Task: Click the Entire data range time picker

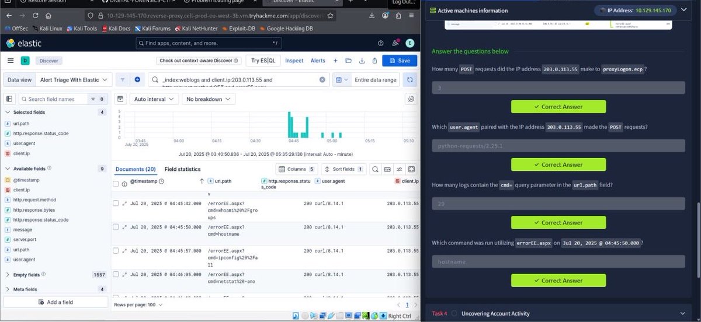Action: click(375, 80)
